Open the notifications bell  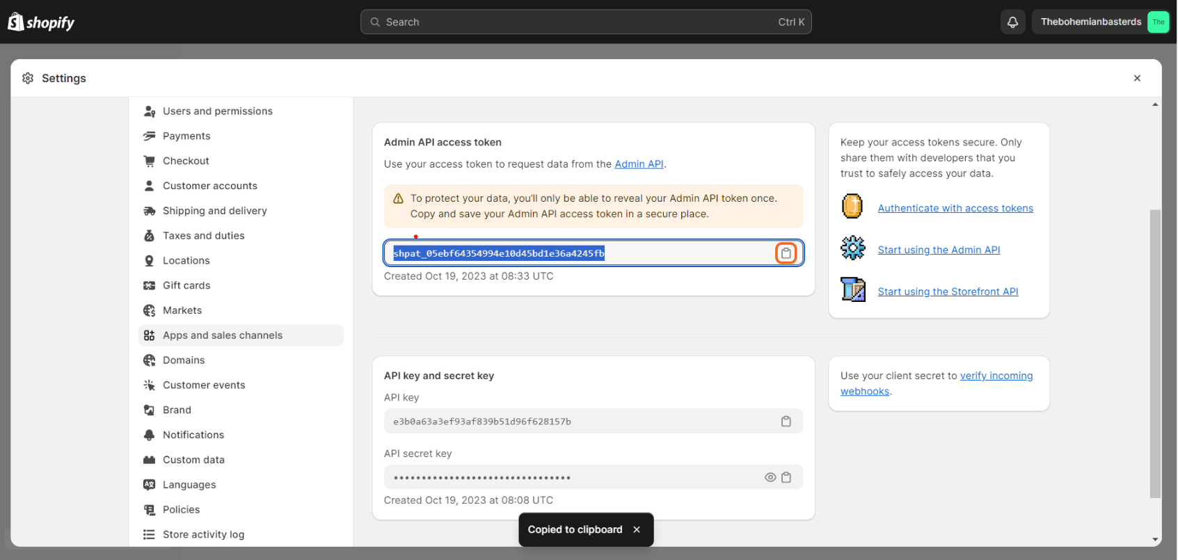tap(1012, 22)
